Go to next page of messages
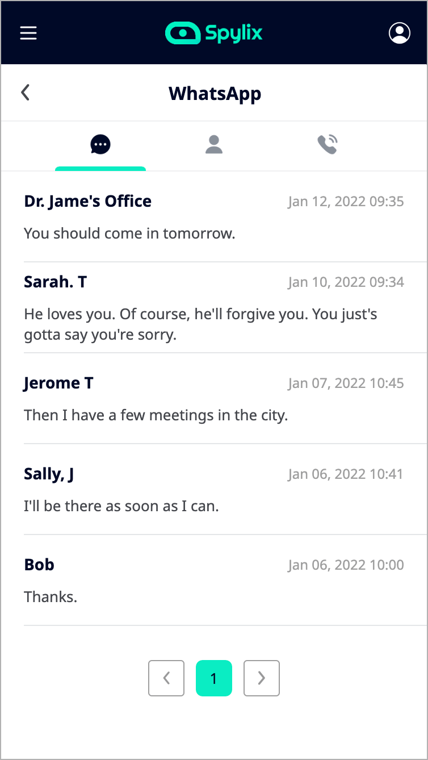Screen dimensions: 428x760 (x=262, y=678)
